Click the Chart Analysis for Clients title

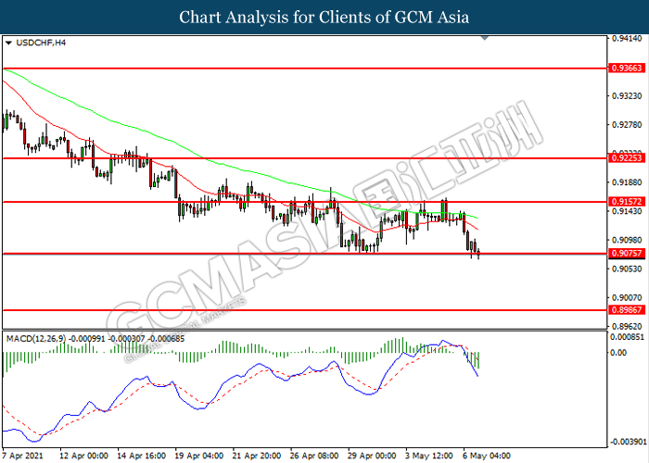(324, 18)
